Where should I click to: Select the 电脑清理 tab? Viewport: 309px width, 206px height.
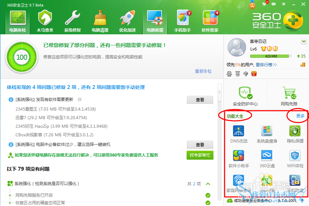click(x=100, y=21)
